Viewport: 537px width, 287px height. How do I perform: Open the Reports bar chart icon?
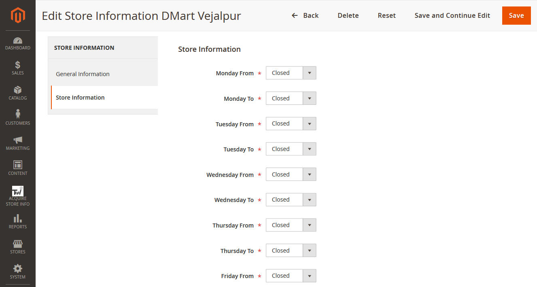click(x=18, y=219)
